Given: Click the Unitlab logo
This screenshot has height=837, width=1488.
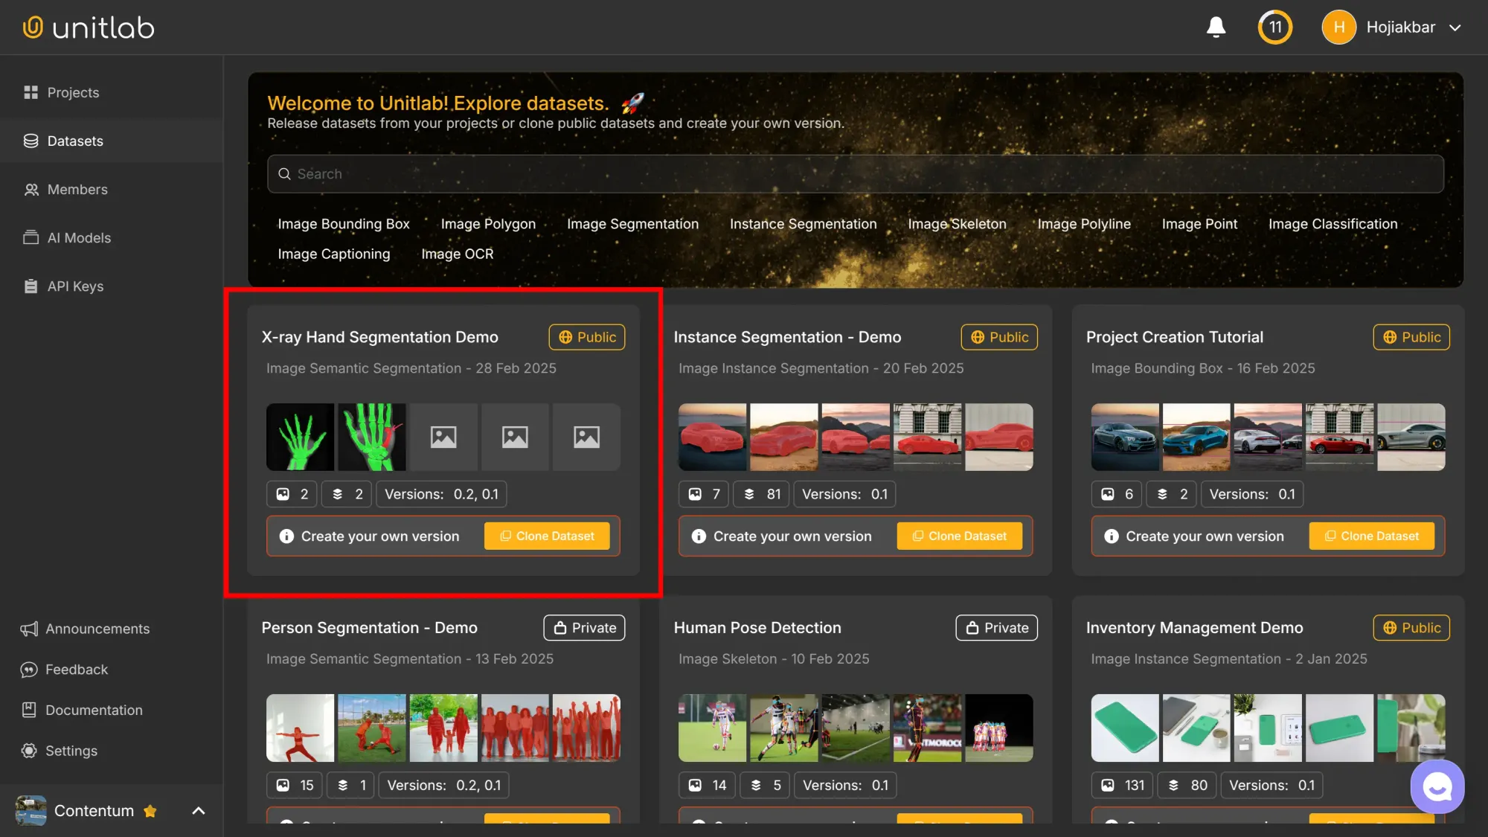Looking at the screenshot, I should pos(89,28).
